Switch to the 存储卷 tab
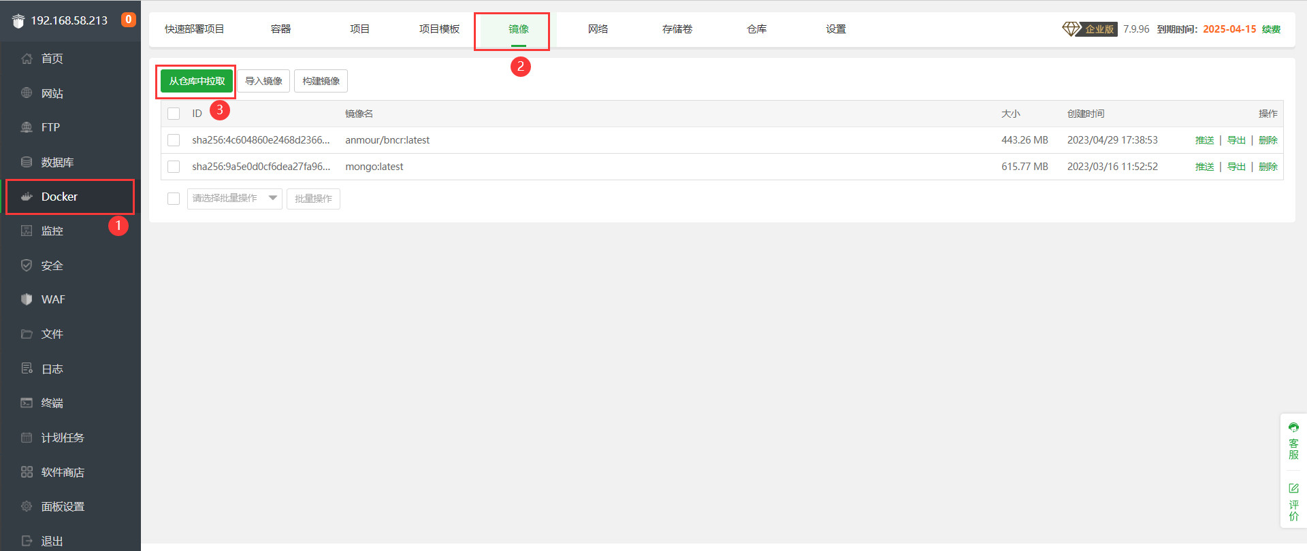1307x551 pixels. [x=677, y=29]
